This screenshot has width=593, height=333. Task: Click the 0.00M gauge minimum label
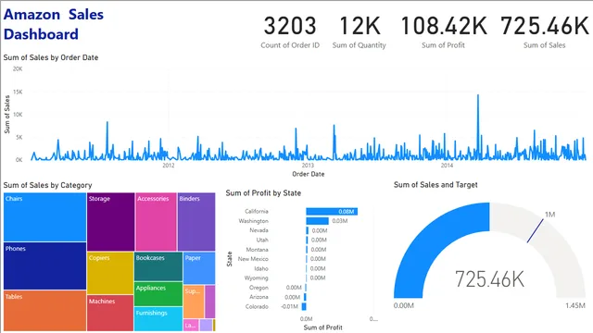(404, 305)
